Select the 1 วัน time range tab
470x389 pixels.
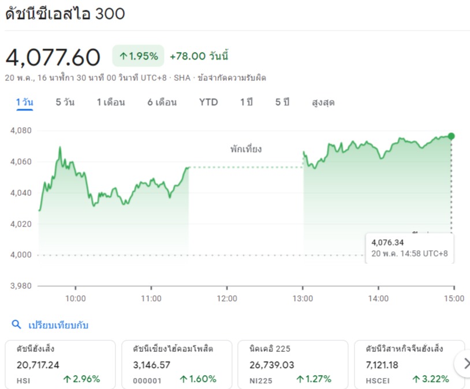(x=25, y=103)
